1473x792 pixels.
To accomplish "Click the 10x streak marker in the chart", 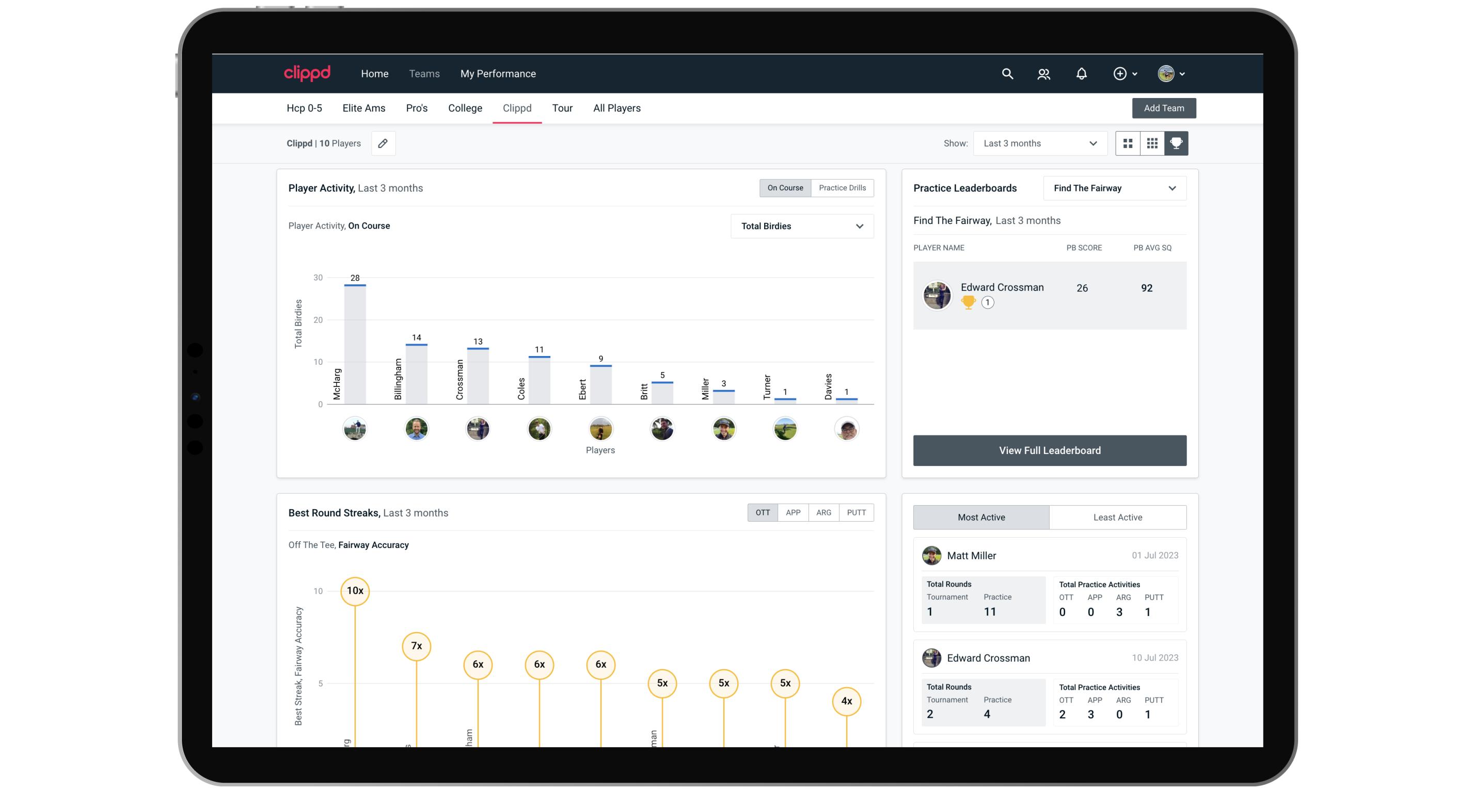I will (x=355, y=591).
